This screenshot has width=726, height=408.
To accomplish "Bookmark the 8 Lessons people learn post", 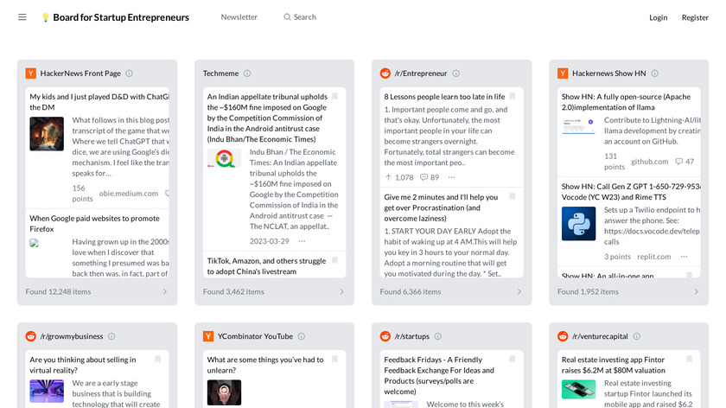I will pos(513,97).
